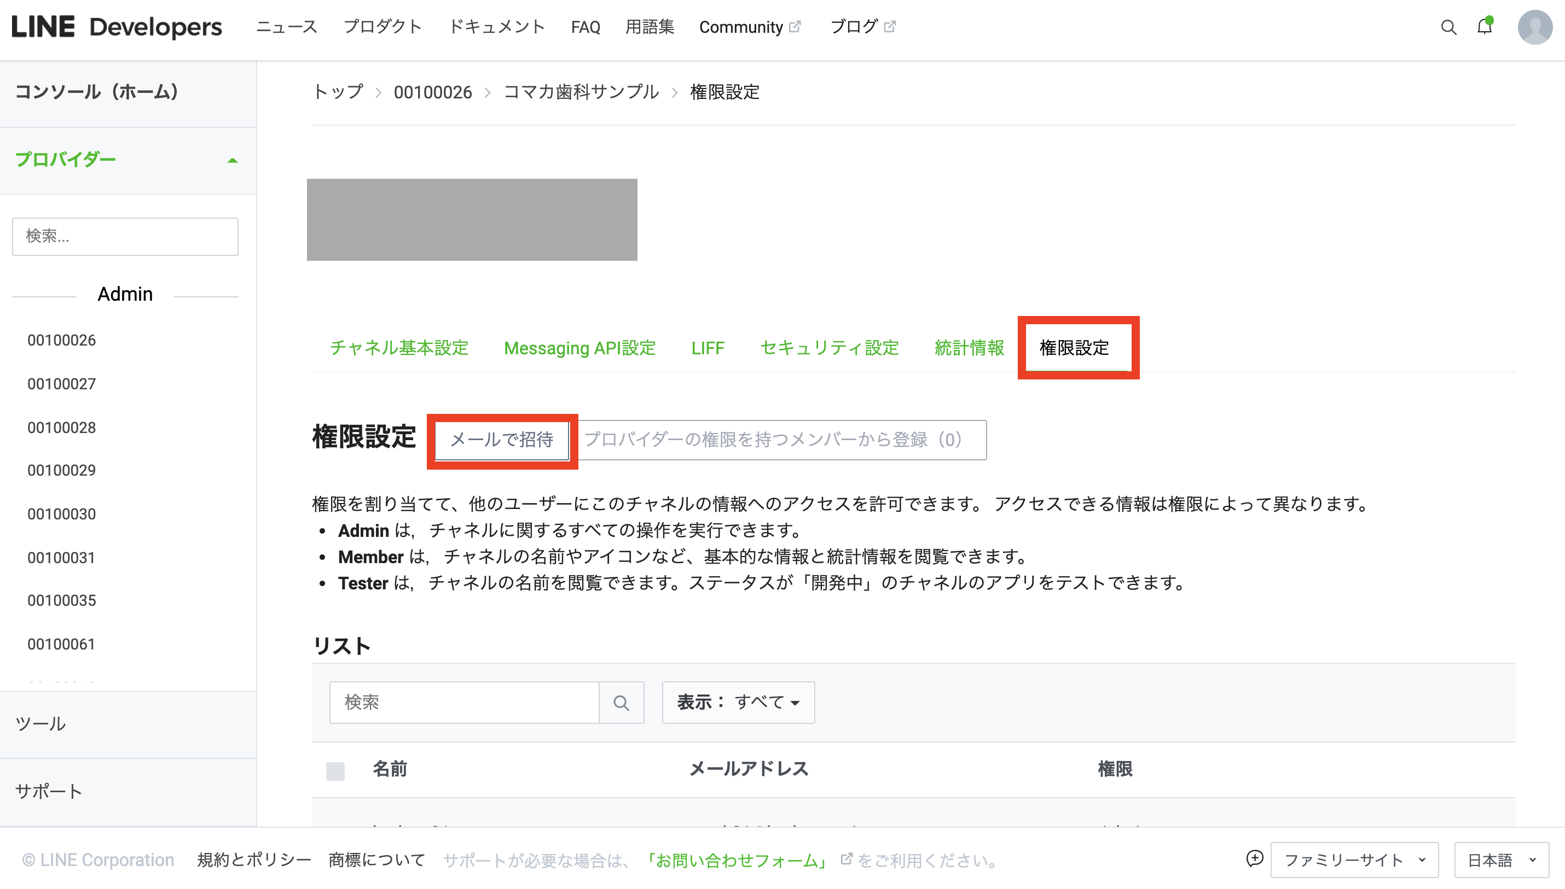This screenshot has width=1565, height=889.
Task: Open the 表示: すべて filter dropdown
Action: [738, 703]
